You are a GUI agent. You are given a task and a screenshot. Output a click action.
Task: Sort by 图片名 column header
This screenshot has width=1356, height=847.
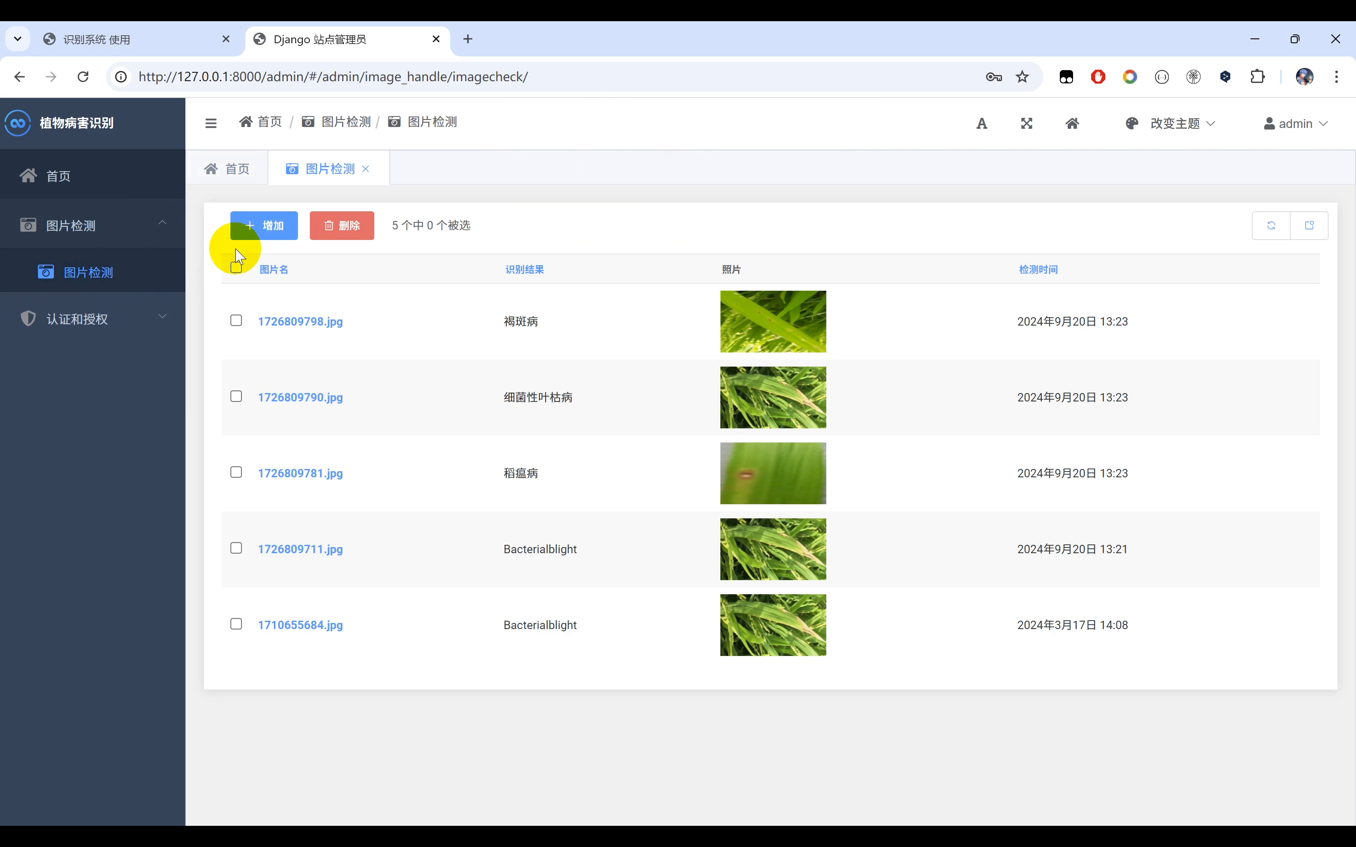[x=274, y=270]
